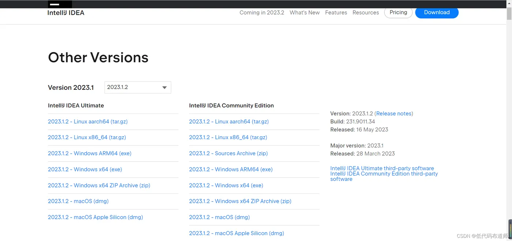Open the What's New menu item
Viewport: 512px width, 241px height.
(x=305, y=12)
